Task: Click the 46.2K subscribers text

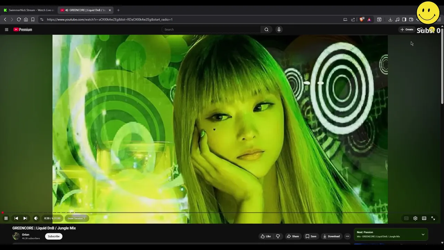Action: [x=31, y=239]
